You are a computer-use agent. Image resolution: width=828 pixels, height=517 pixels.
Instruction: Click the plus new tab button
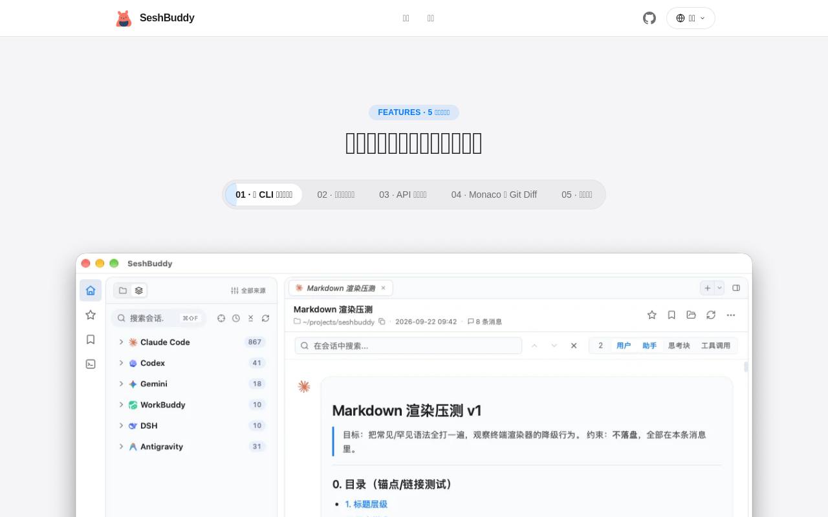coord(708,288)
